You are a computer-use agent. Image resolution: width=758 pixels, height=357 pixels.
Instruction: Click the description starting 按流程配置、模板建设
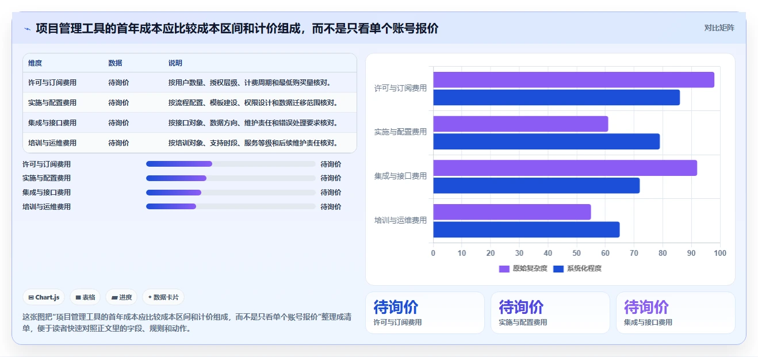(254, 103)
